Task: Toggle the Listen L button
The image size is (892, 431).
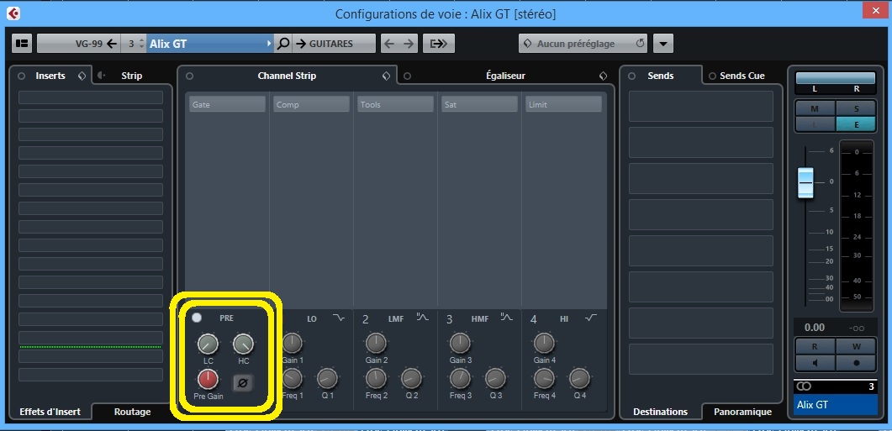Action: click(815, 124)
